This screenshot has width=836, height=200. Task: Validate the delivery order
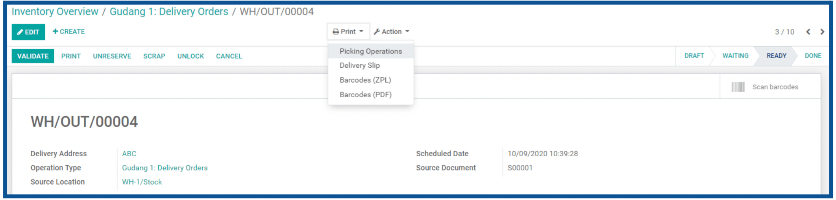33,56
